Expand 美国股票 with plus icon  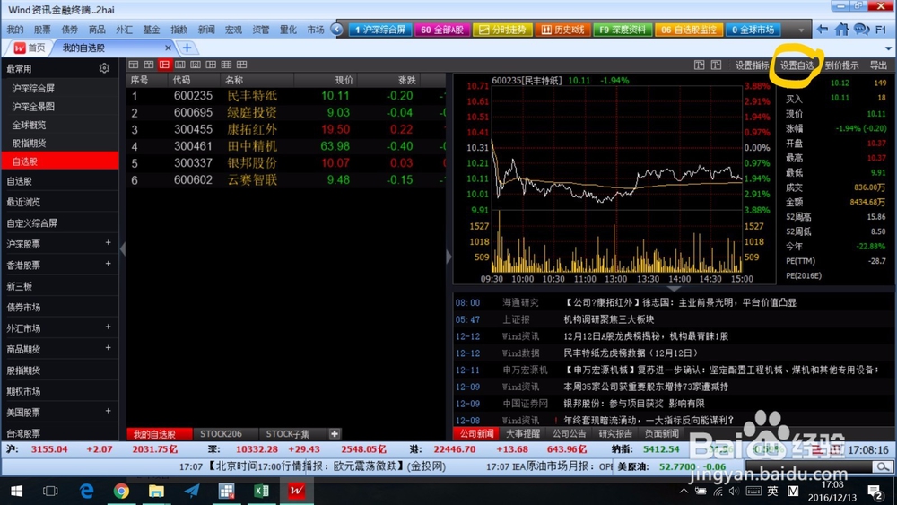pos(108,411)
